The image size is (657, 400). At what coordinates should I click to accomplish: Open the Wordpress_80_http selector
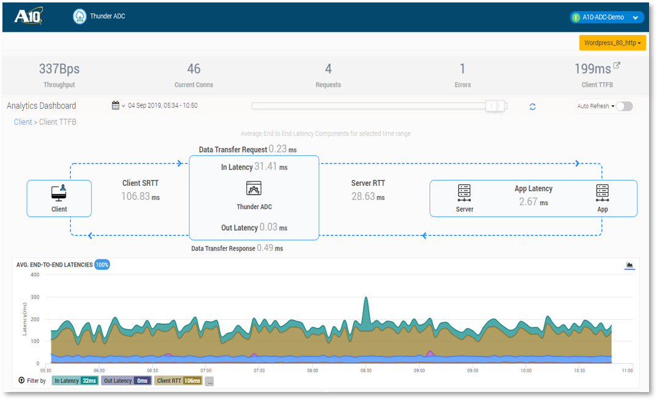[x=612, y=43]
